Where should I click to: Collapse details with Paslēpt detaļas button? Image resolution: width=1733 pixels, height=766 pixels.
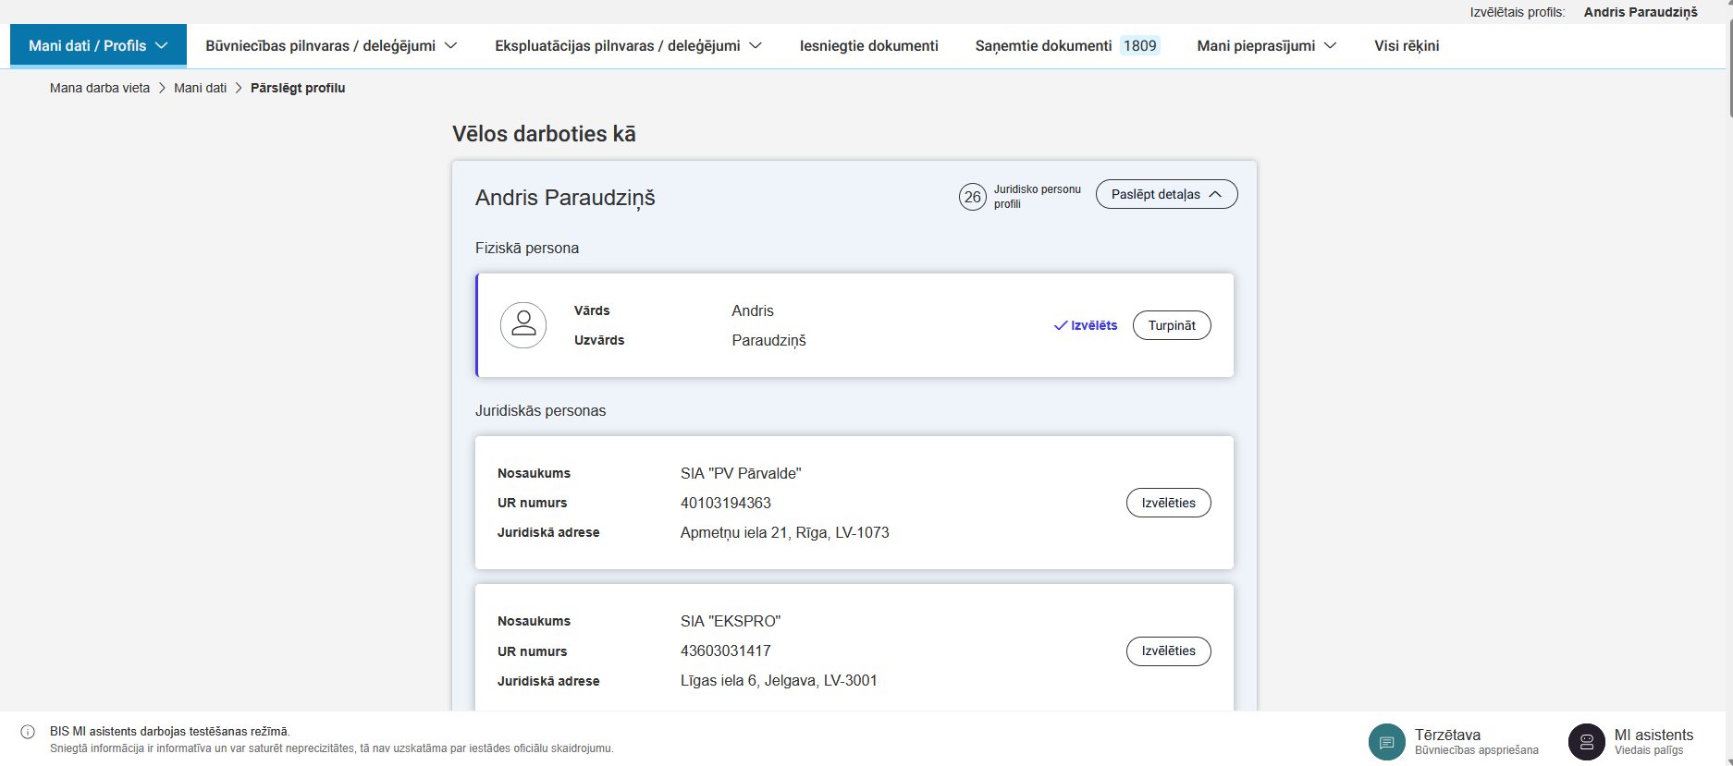(1166, 194)
